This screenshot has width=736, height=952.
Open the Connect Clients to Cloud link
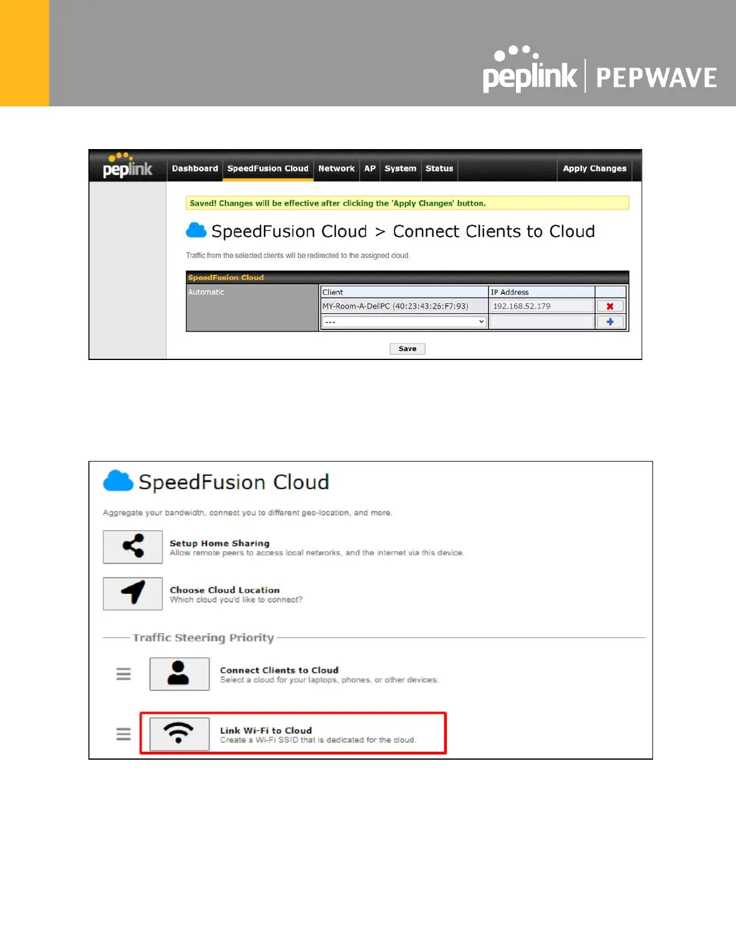279,670
